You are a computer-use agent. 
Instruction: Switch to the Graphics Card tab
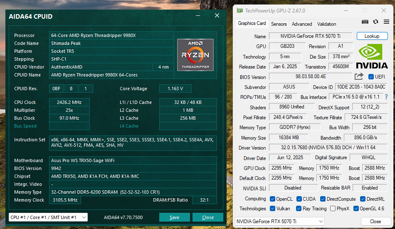252,23
